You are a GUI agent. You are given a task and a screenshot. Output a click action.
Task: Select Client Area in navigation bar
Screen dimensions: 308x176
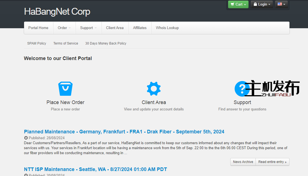(115, 28)
